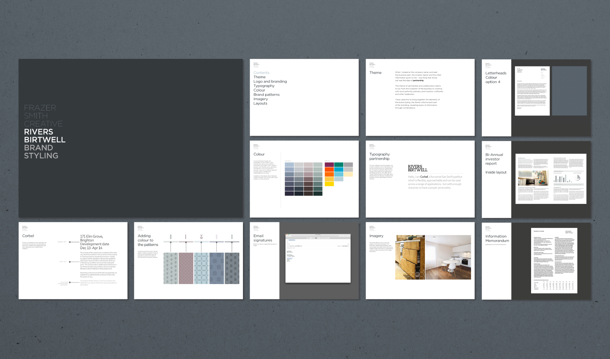Click the Rivers Birtwell serif logo on Typography slide

417,168
